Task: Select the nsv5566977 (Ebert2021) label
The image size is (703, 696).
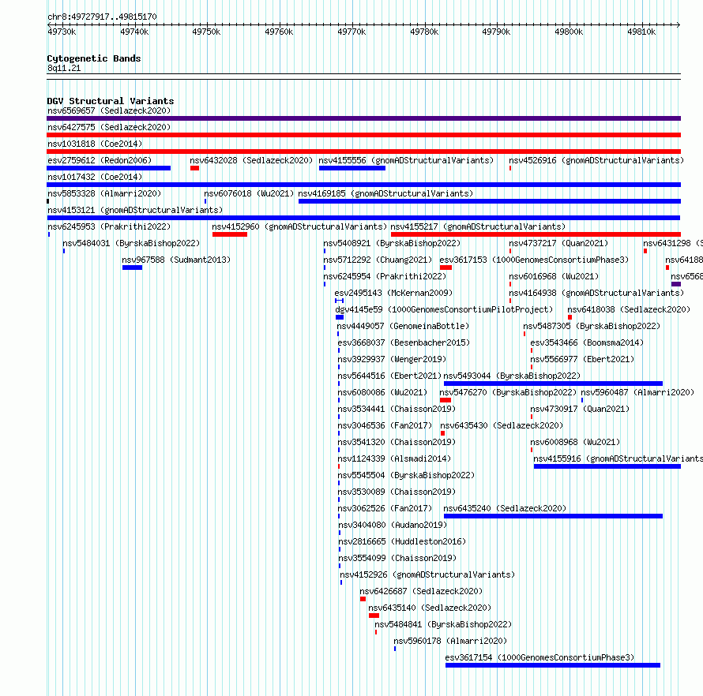Action: click(582, 359)
